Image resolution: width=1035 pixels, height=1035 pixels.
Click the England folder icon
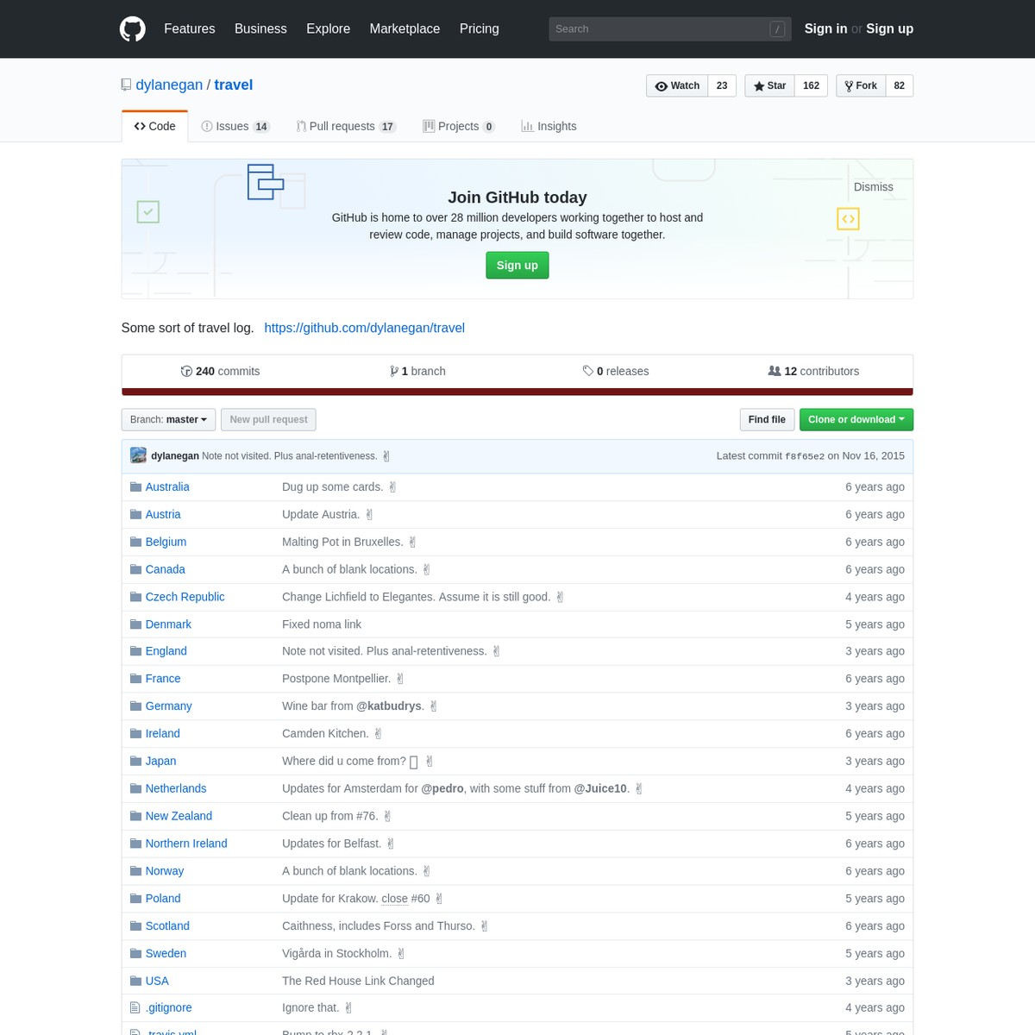(135, 651)
